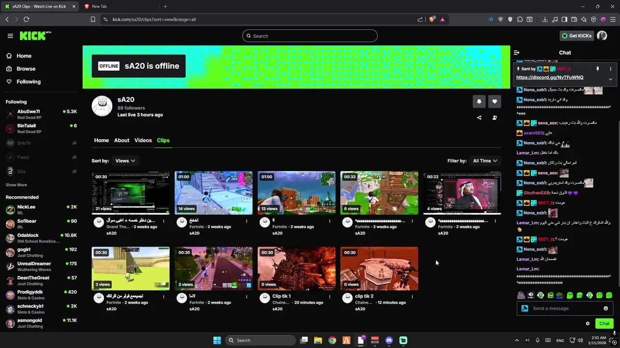Open options for clip tik 2
The height and width of the screenshot is (348, 620).
[412, 297]
